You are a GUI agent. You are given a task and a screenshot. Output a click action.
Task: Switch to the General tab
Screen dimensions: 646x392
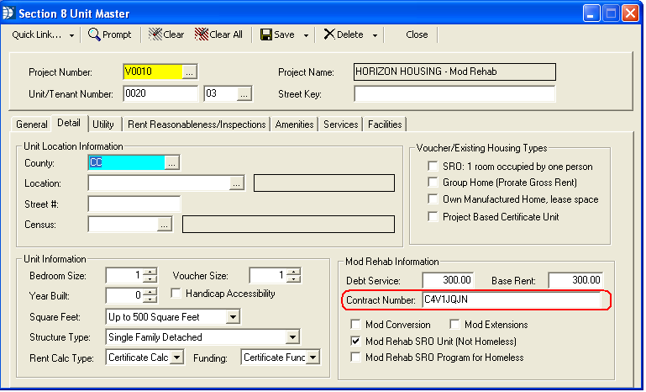click(x=32, y=124)
